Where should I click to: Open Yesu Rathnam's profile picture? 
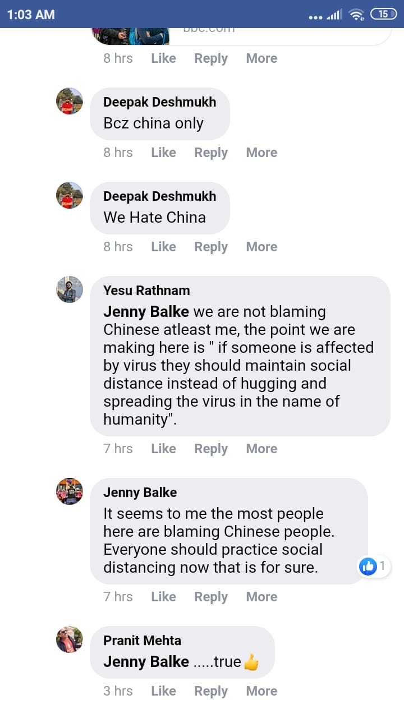click(x=70, y=289)
